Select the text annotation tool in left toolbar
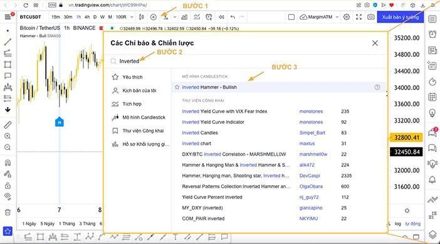Screen dimensions: 440x244 (x=8, y=76)
